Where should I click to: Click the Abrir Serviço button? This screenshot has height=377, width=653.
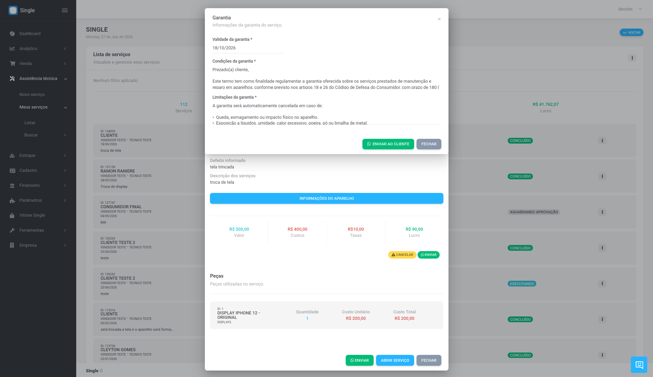tap(395, 360)
